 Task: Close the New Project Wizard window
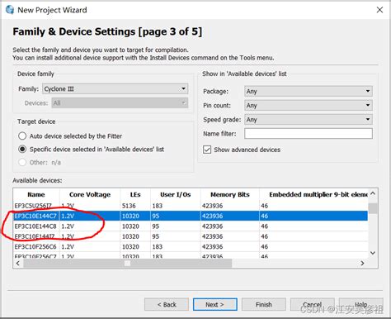coord(379,10)
